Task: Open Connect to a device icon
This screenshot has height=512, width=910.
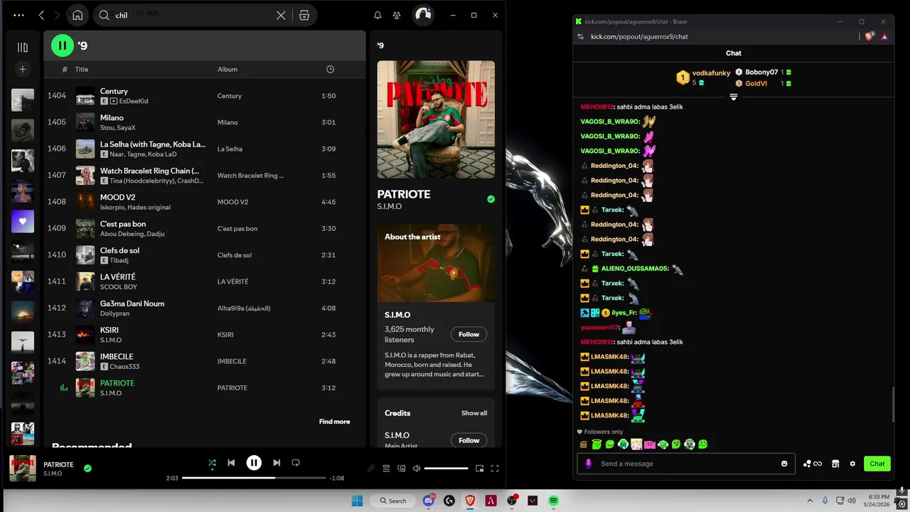Action: point(402,468)
